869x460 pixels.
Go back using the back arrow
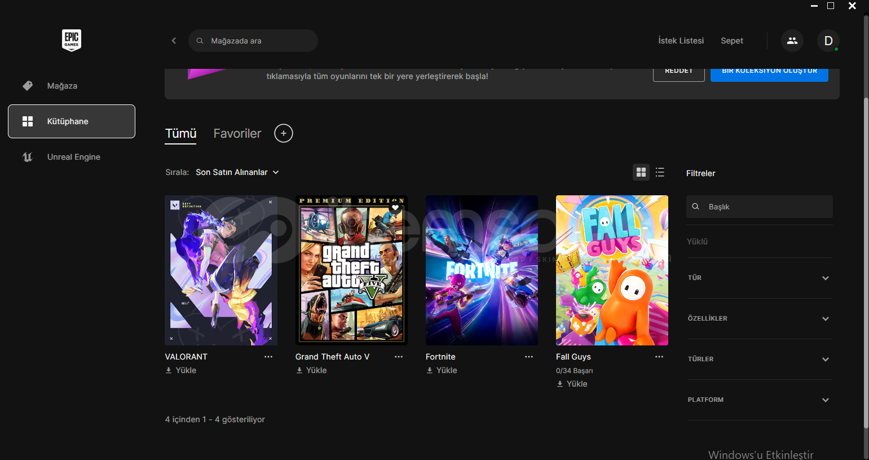click(174, 41)
